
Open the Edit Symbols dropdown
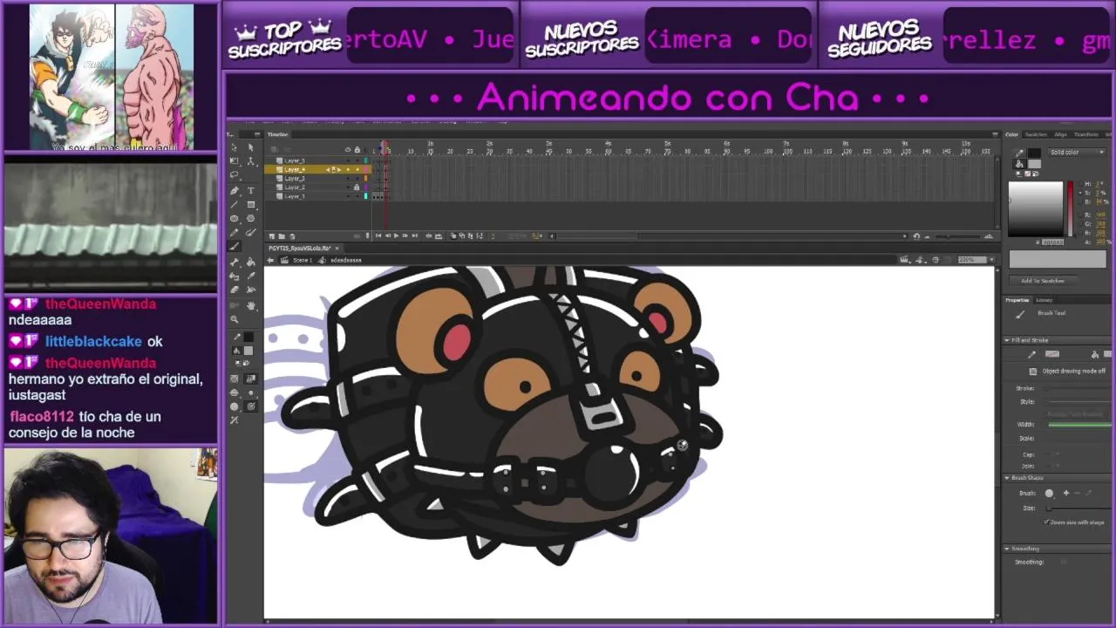tap(921, 259)
